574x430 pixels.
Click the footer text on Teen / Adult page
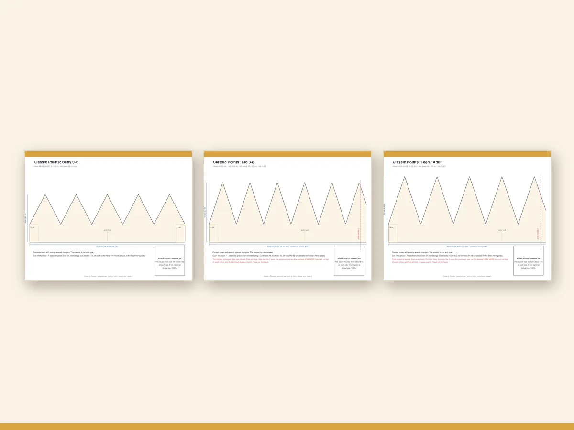(467, 276)
